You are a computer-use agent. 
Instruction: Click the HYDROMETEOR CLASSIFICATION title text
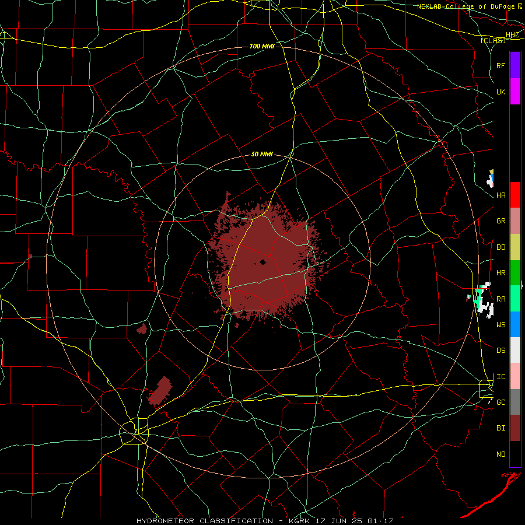[x=205, y=521]
